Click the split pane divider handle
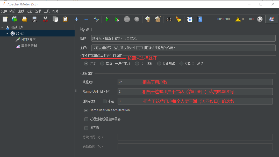Screen dimensions: 279x157 [76, 91]
